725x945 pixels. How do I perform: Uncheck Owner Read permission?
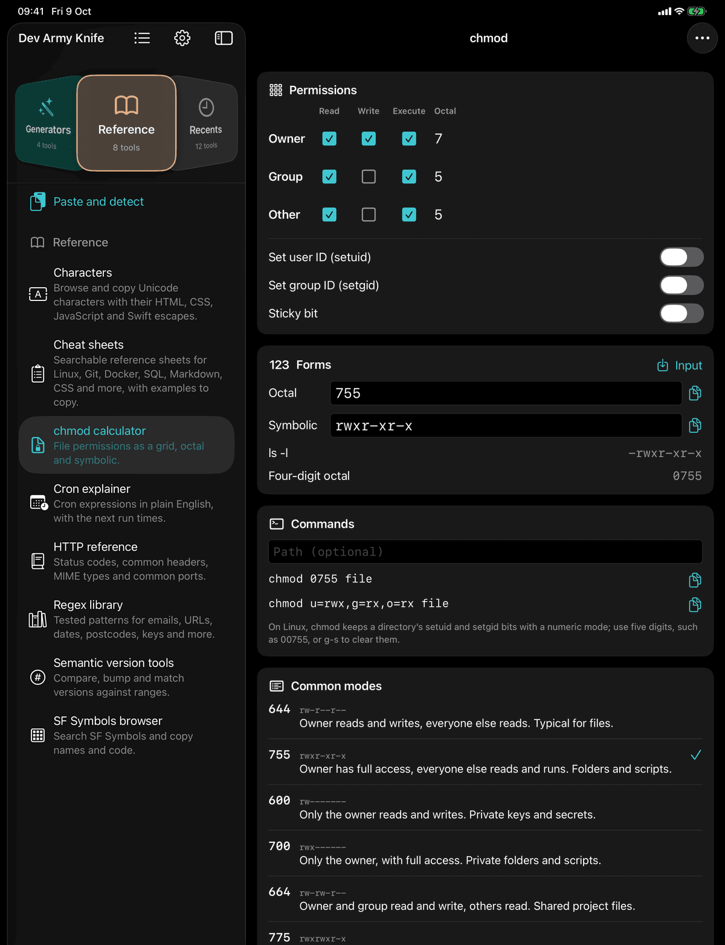click(329, 138)
